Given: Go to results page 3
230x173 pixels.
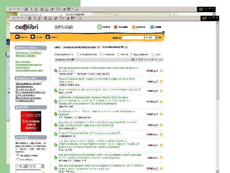Looking at the screenshot, I should [139, 60].
